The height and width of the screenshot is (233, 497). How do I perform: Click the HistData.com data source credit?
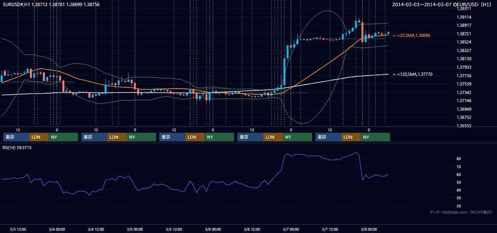tap(461, 212)
